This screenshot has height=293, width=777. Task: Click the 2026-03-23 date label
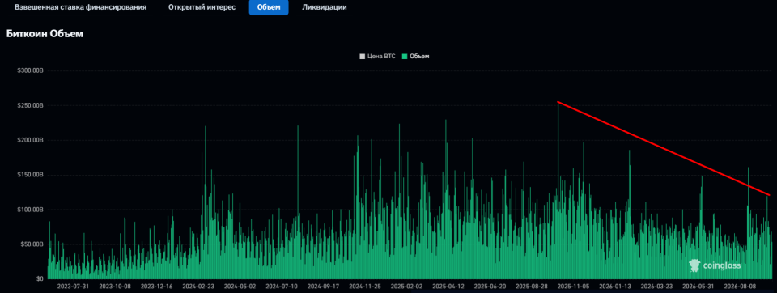(656, 287)
